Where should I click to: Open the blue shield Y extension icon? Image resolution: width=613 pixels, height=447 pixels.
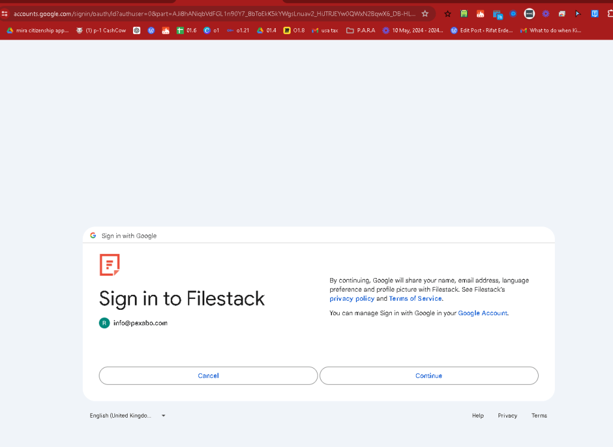pyautogui.click(x=594, y=14)
